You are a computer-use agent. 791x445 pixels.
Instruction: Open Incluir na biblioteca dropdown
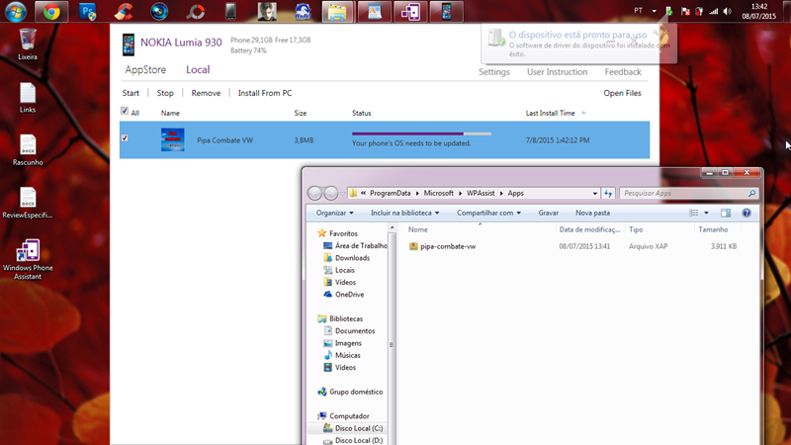click(404, 213)
